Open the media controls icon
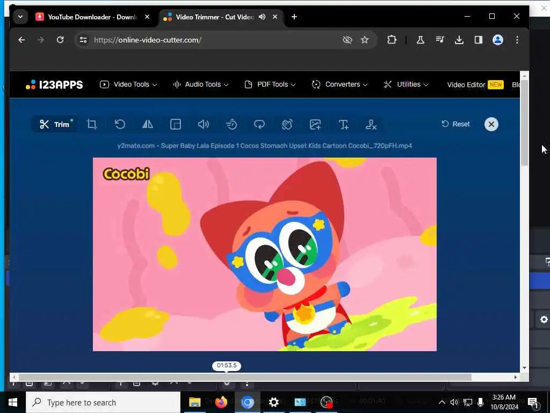This screenshot has width=550, height=413. point(440,40)
